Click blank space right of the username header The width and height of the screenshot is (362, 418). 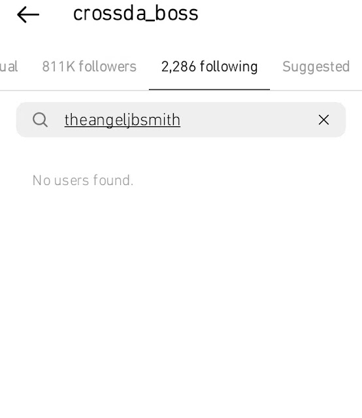coord(280,14)
